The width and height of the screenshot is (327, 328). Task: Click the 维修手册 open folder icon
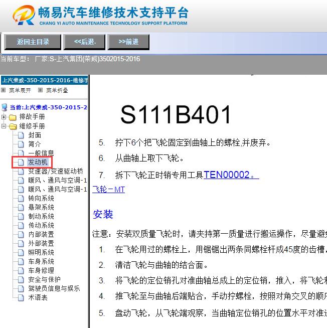click(x=13, y=126)
